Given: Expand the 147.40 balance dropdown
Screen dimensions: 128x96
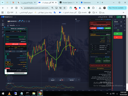Looking at the screenshot, I should tap(114, 17).
